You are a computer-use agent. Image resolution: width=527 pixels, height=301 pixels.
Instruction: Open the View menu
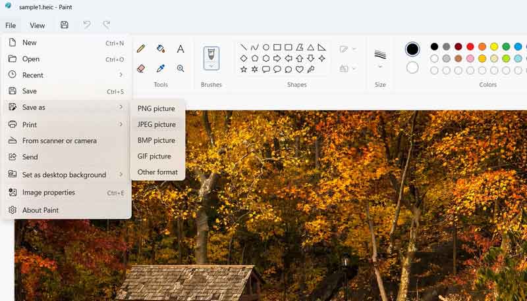click(38, 26)
